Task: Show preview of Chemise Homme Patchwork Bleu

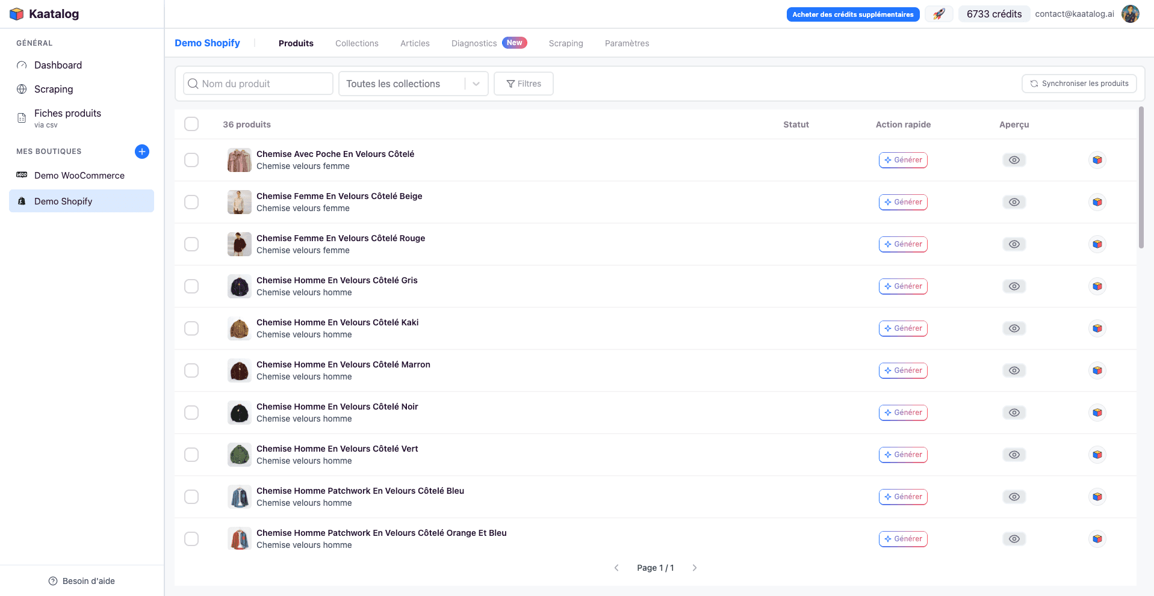Action: [1014, 497]
